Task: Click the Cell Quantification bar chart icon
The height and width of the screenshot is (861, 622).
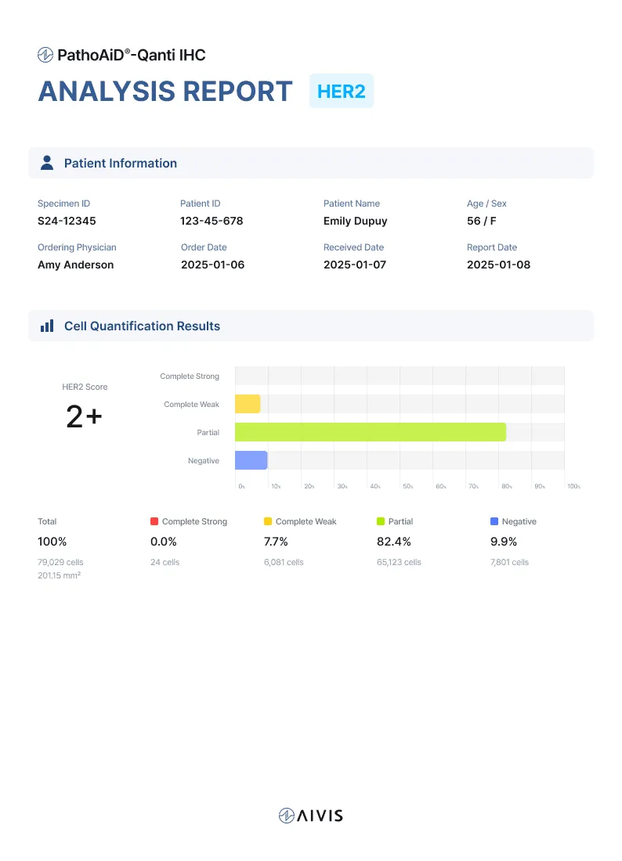Action: (47, 326)
